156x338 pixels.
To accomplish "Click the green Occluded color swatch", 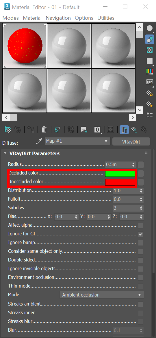I will pos(120,174).
